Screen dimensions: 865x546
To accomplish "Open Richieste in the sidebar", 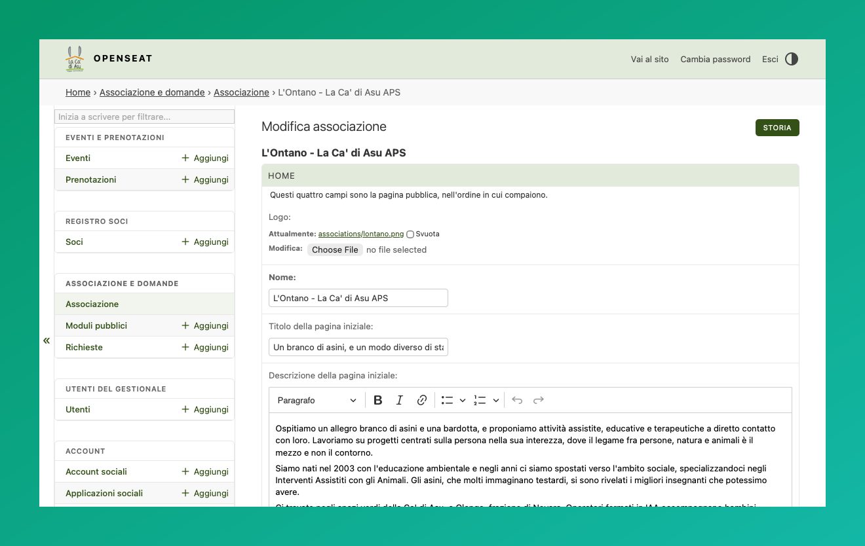I will [84, 347].
